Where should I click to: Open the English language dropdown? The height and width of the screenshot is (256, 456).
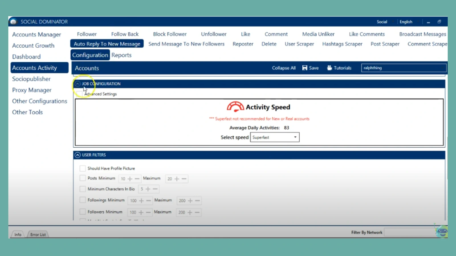pyautogui.click(x=410, y=22)
